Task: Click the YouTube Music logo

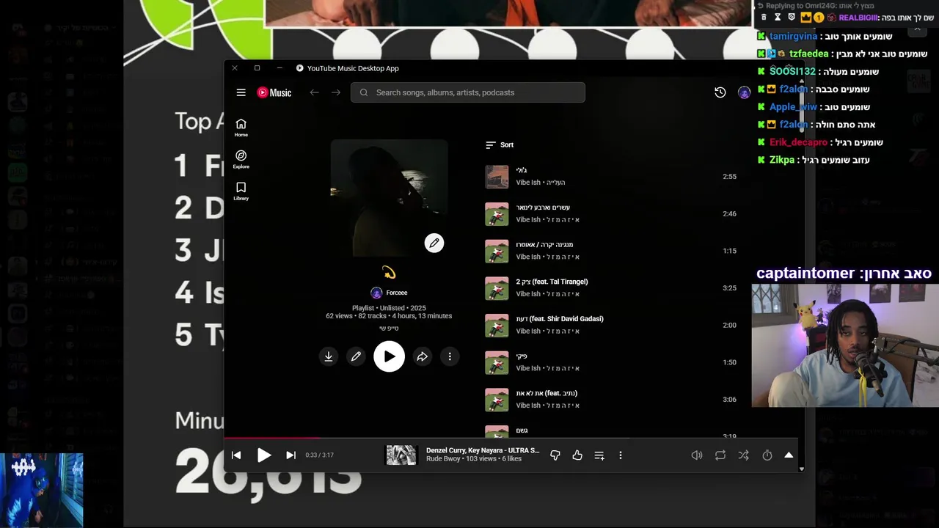Action: click(x=274, y=92)
